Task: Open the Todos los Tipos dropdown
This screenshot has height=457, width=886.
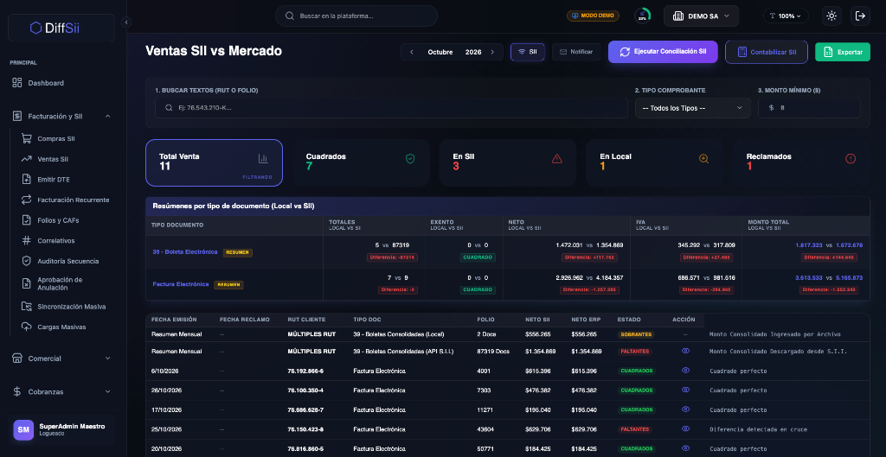Action: pos(693,108)
